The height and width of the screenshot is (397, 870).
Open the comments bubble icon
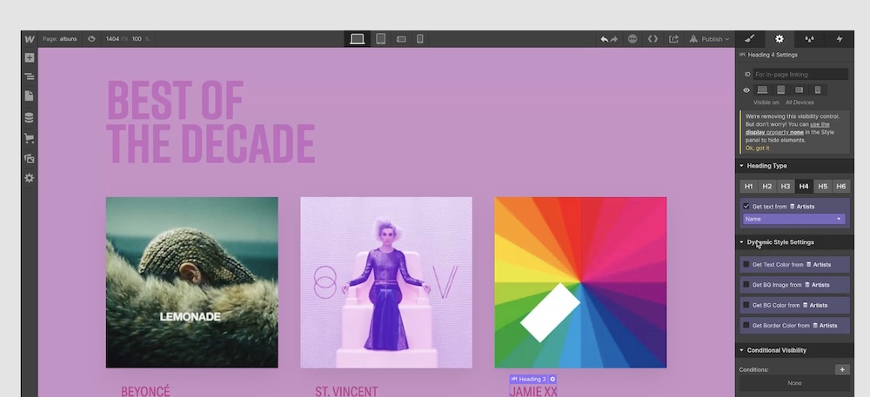632,39
